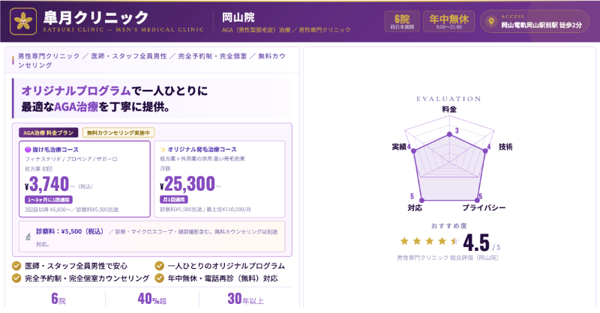The height and width of the screenshot is (313, 600).
Task: Select the 無料カウンセリング実施中 badge
Action: (x=118, y=133)
